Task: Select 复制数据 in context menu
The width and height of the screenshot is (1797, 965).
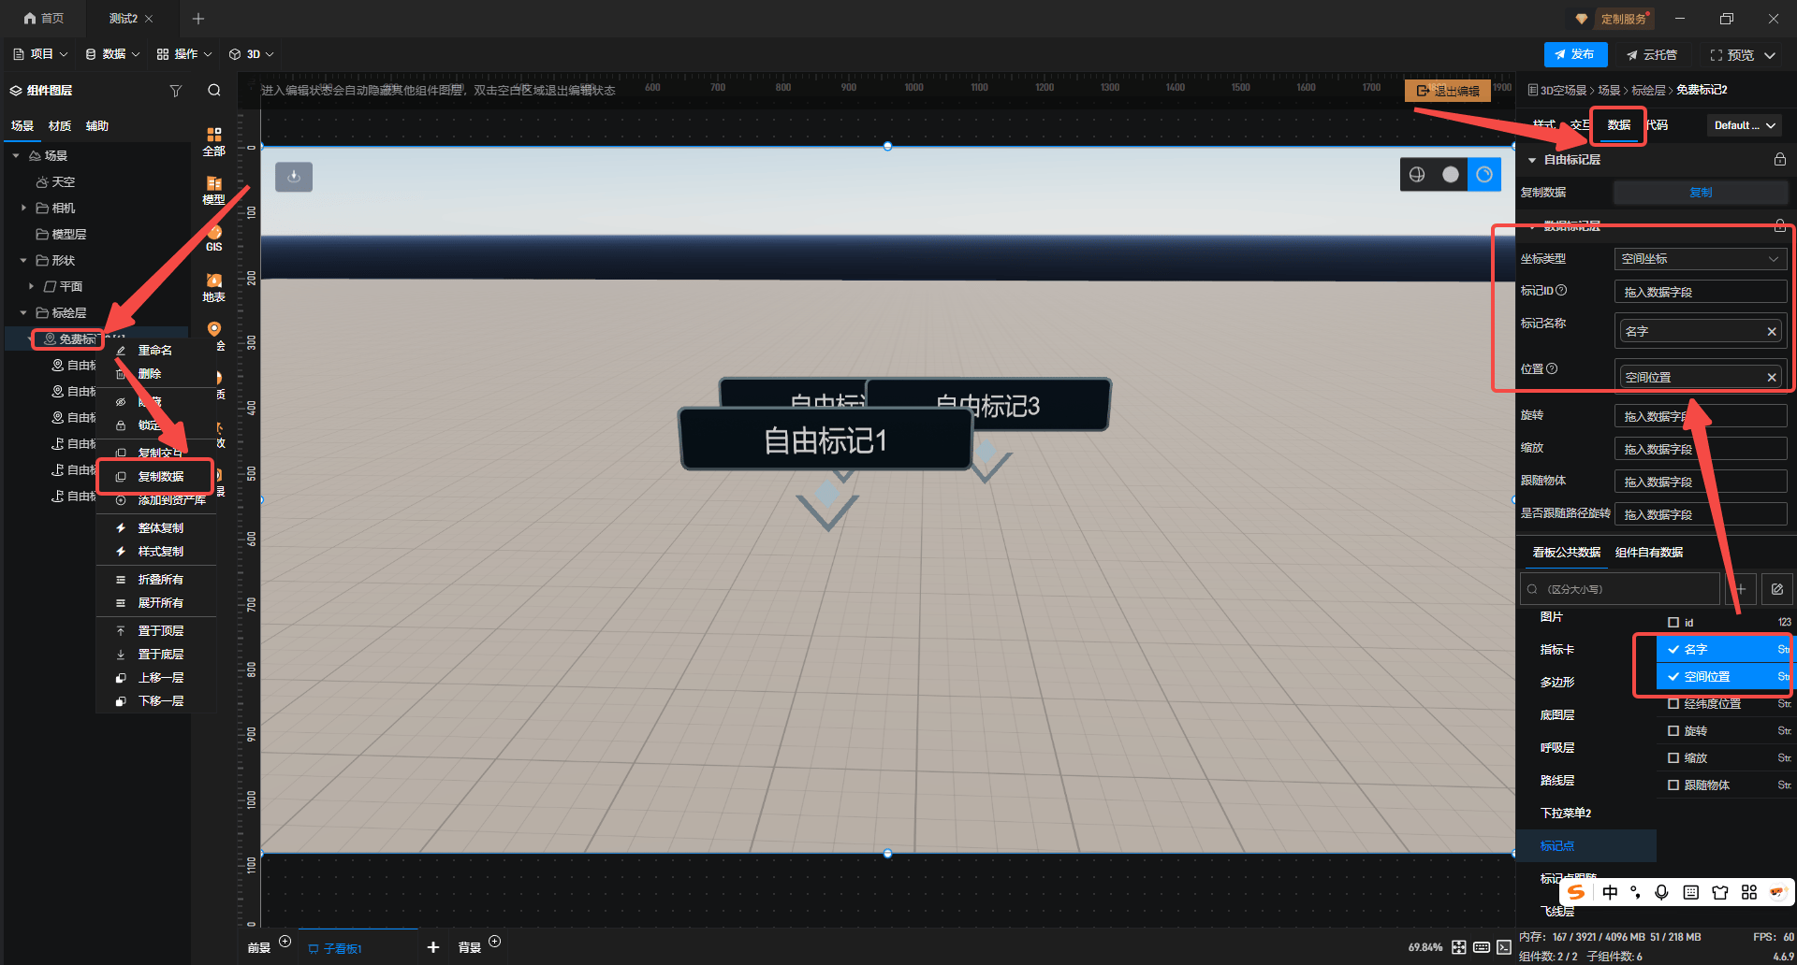Action: (160, 477)
